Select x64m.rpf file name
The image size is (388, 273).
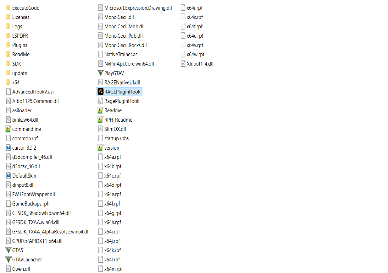[114, 269]
